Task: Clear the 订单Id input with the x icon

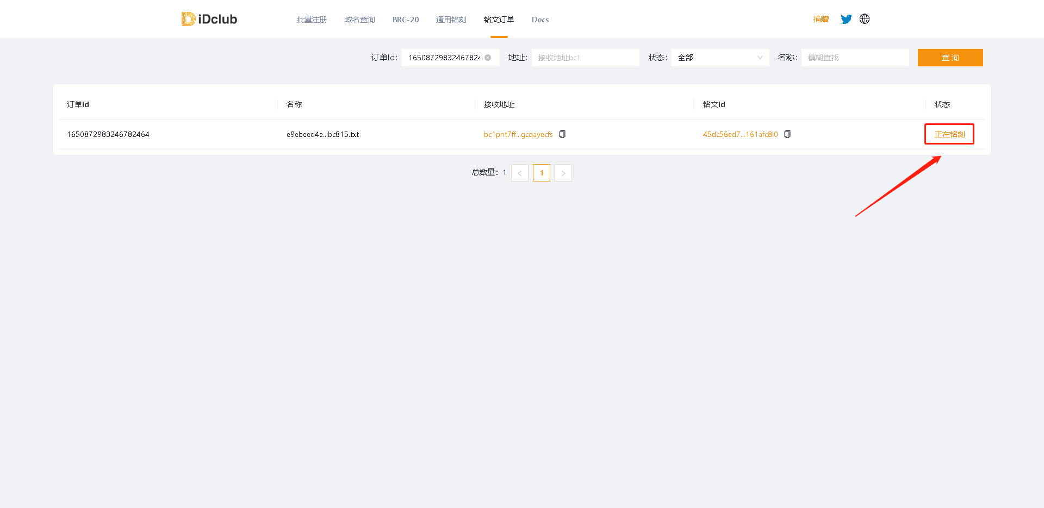Action: 488,58
